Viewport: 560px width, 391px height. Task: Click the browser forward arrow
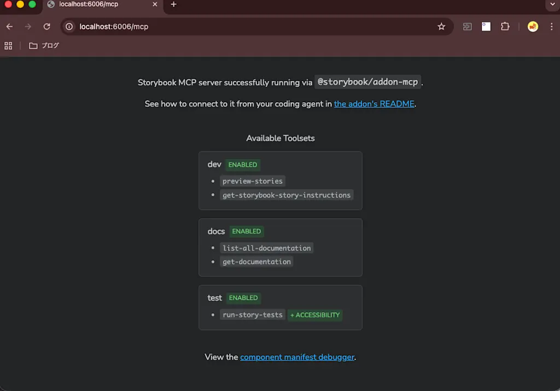(x=28, y=26)
